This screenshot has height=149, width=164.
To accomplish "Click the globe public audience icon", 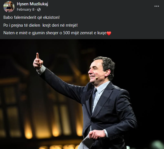I will (39, 10).
